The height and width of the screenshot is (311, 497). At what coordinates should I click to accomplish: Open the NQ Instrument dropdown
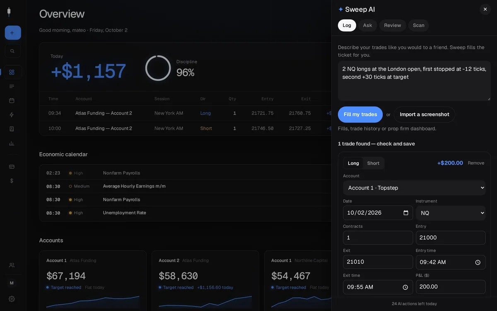451,213
